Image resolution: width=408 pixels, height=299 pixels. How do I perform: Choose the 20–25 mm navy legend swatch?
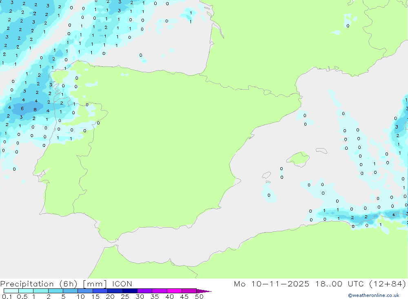tap(115, 291)
